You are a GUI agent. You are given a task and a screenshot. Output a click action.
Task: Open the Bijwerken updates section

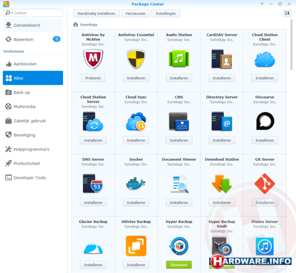(x=33, y=39)
